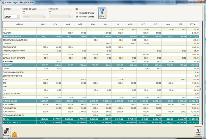Screen dimensions: 206x139
Task: Click the TOTAL ACUMULADO row label
Action: point(12,122)
